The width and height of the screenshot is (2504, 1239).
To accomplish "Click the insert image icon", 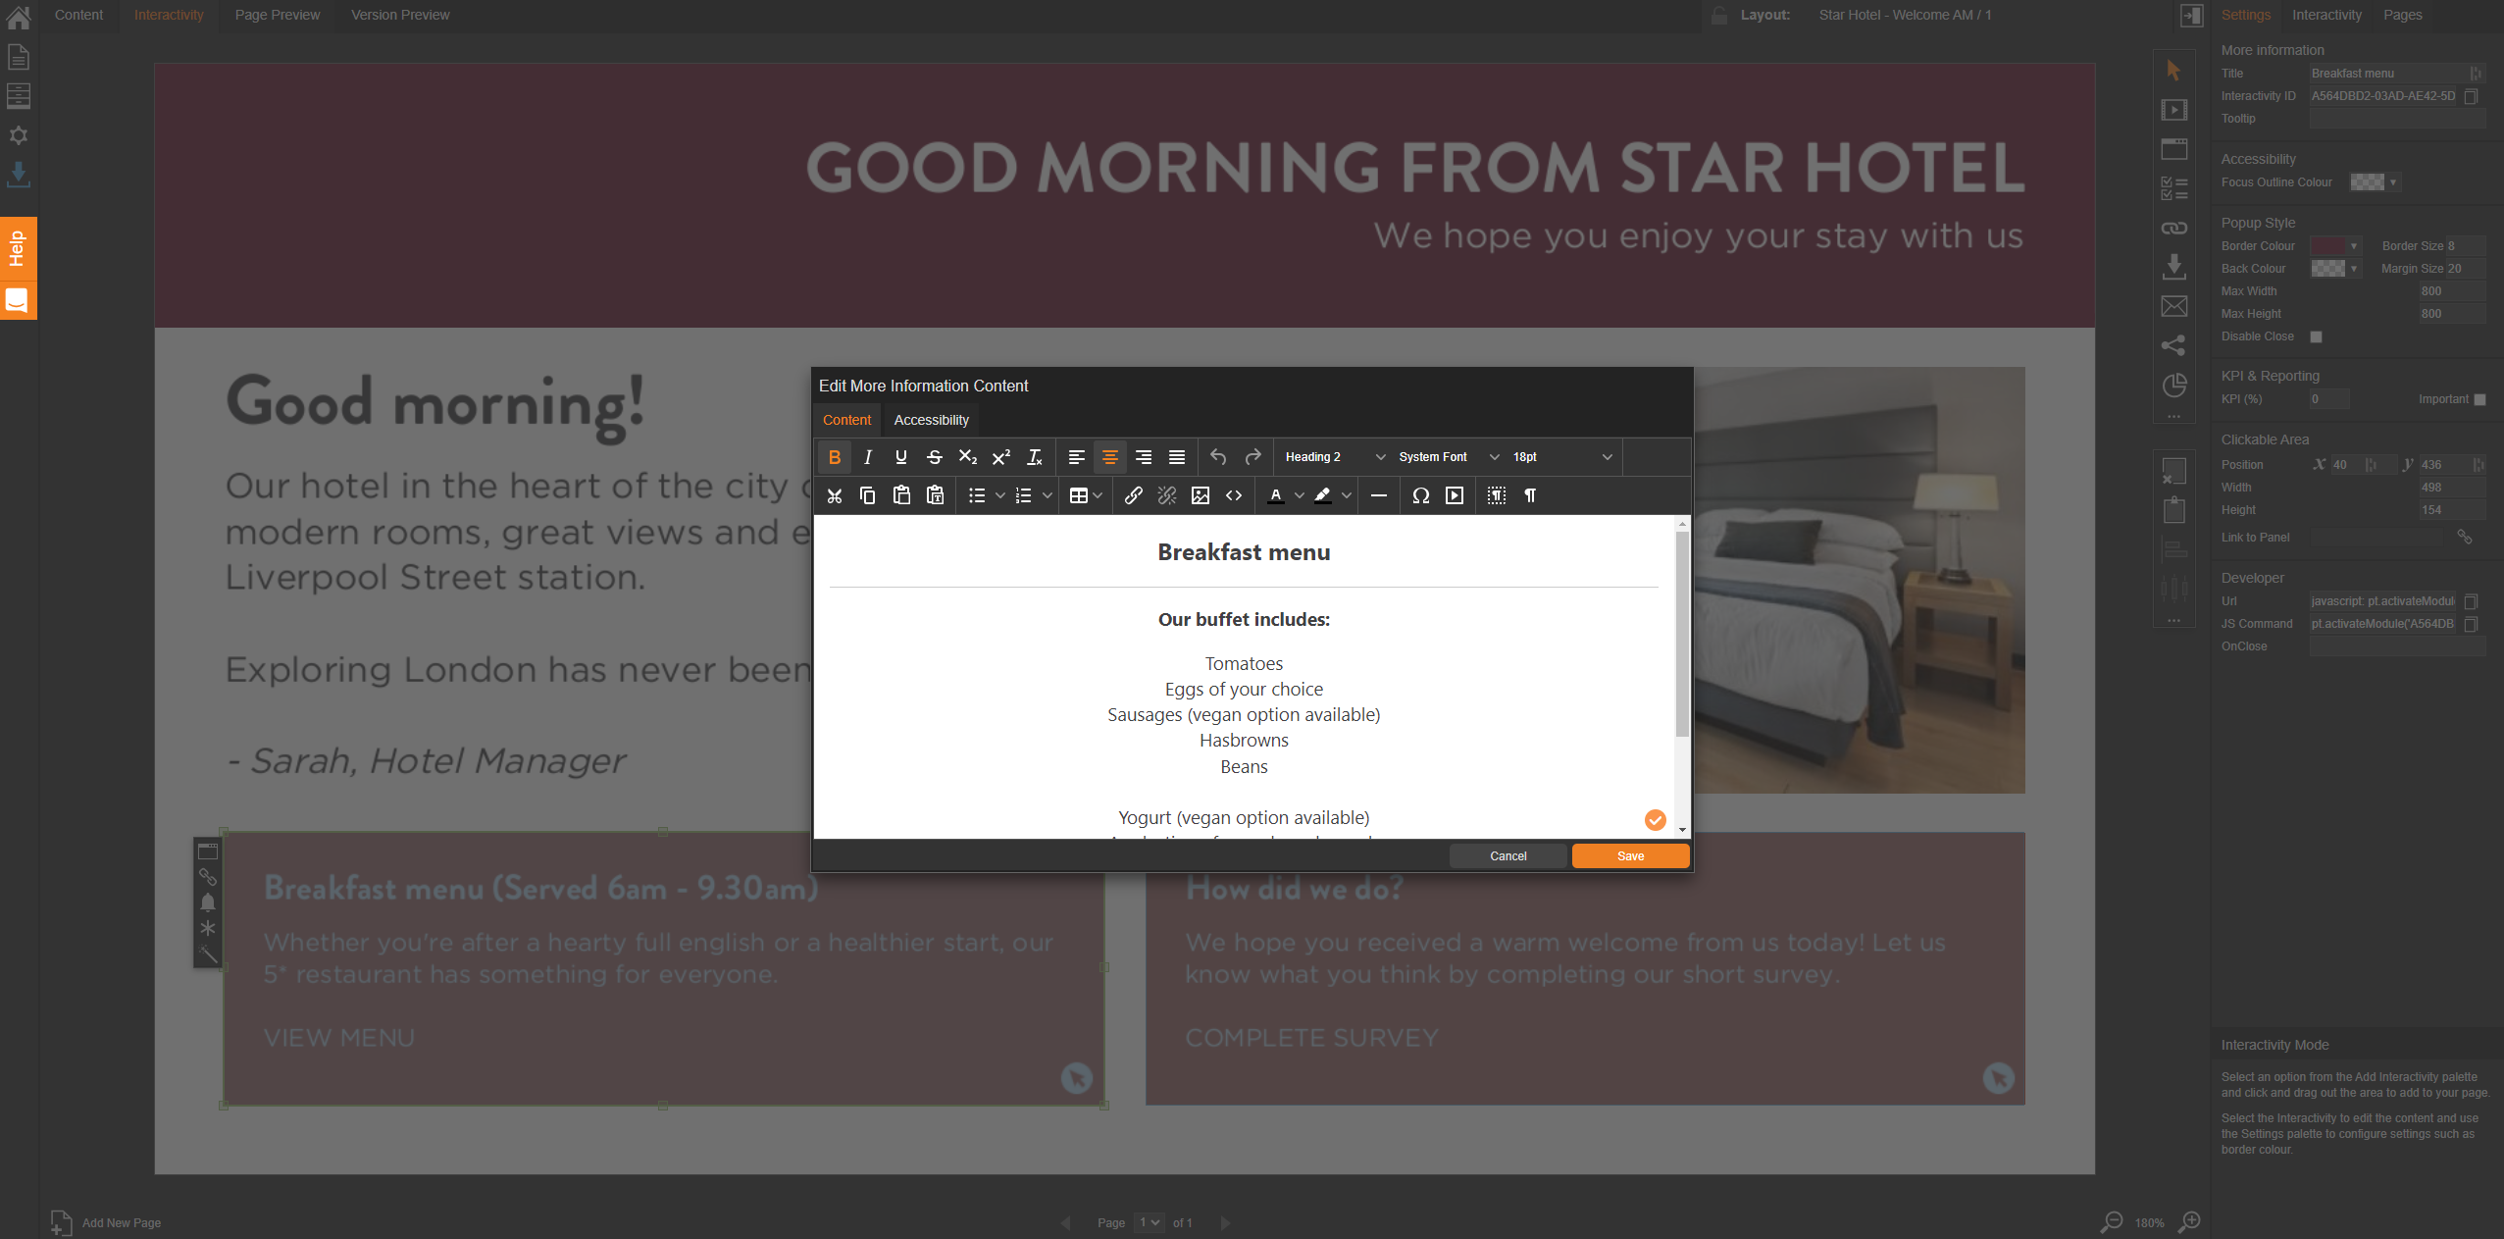I will [1200, 495].
